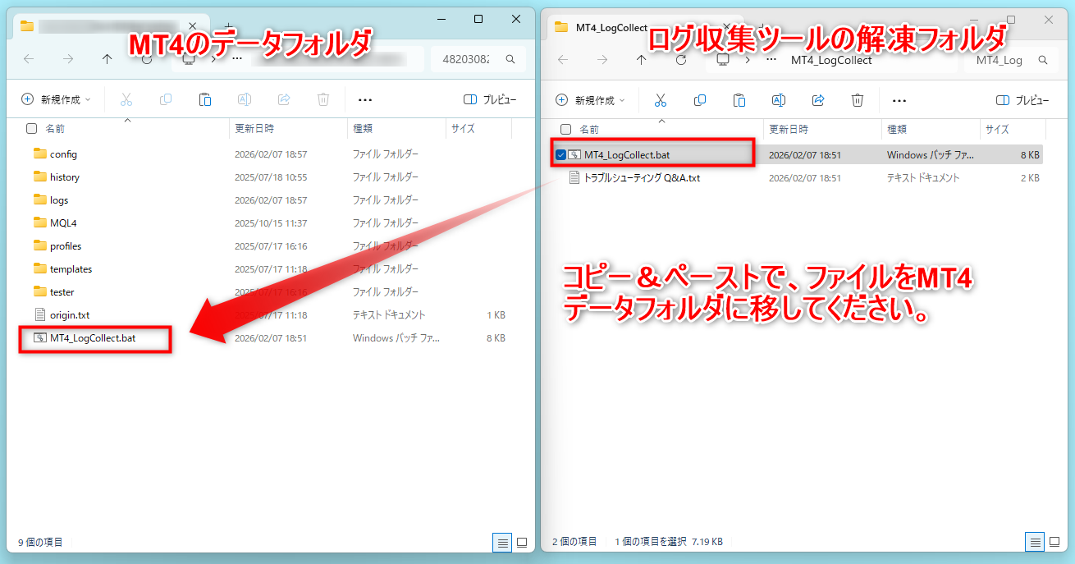Toggle select-all checkbox in right window header

click(565, 129)
